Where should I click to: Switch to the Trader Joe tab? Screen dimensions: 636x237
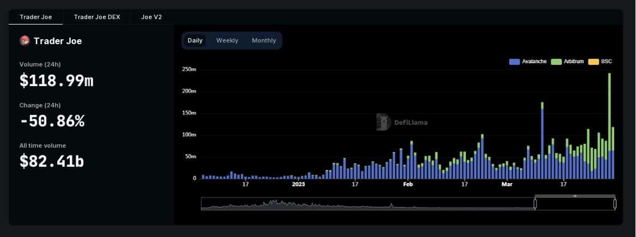[35, 17]
